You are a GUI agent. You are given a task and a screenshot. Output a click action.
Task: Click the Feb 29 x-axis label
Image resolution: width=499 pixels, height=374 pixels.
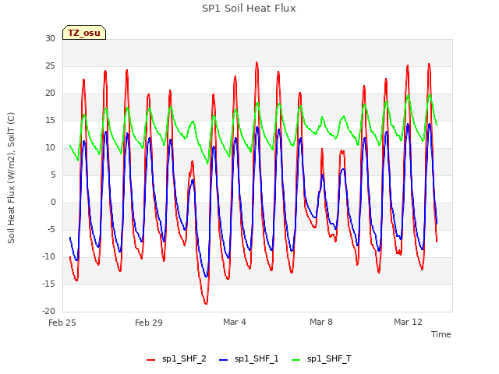[x=149, y=323]
